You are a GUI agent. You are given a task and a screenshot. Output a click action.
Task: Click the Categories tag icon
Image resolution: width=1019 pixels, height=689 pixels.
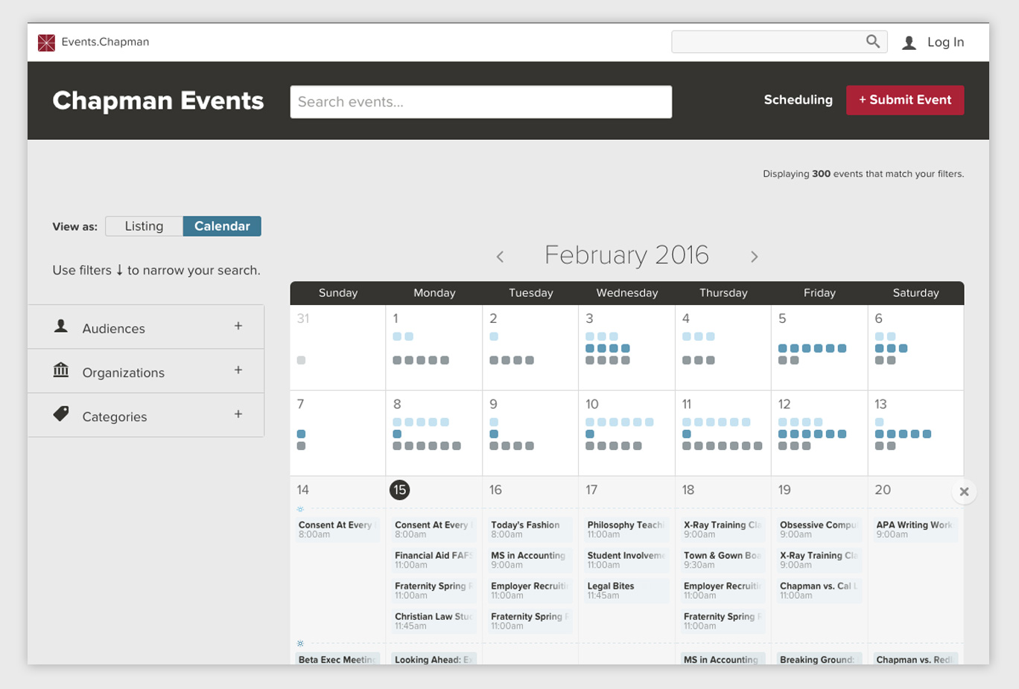pyautogui.click(x=61, y=414)
